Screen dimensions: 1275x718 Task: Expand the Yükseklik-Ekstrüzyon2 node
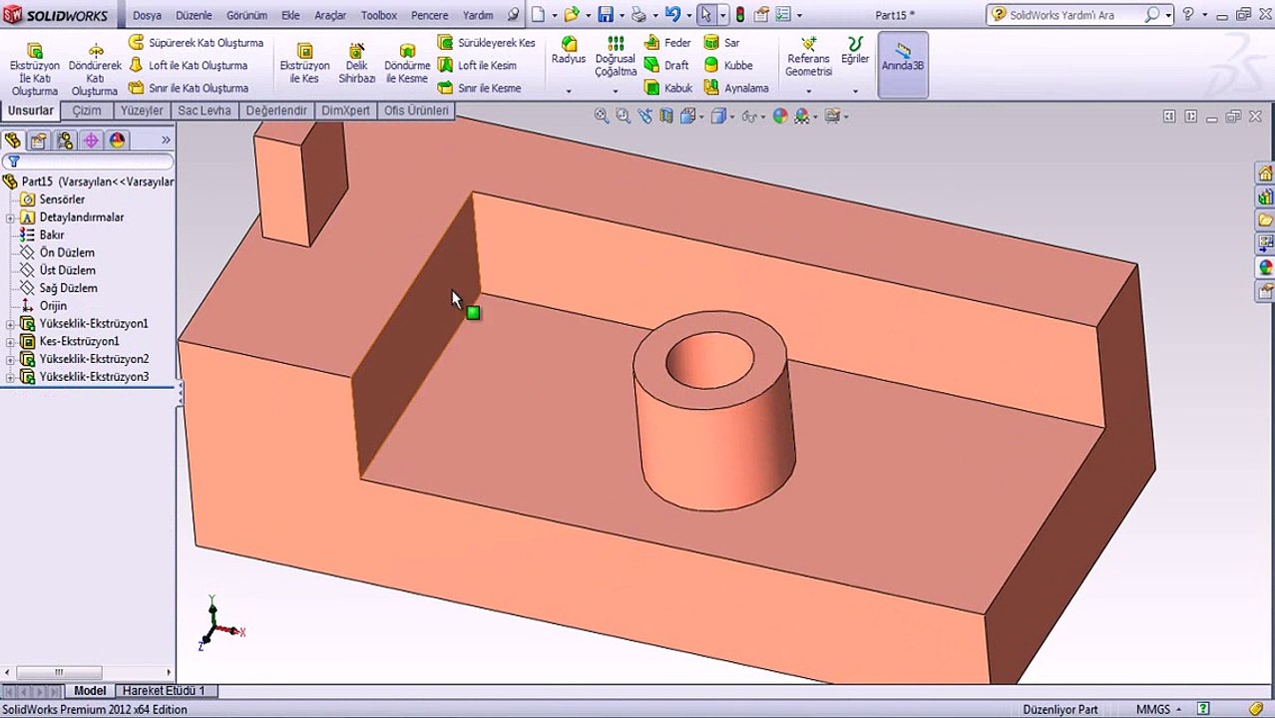(x=11, y=359)
